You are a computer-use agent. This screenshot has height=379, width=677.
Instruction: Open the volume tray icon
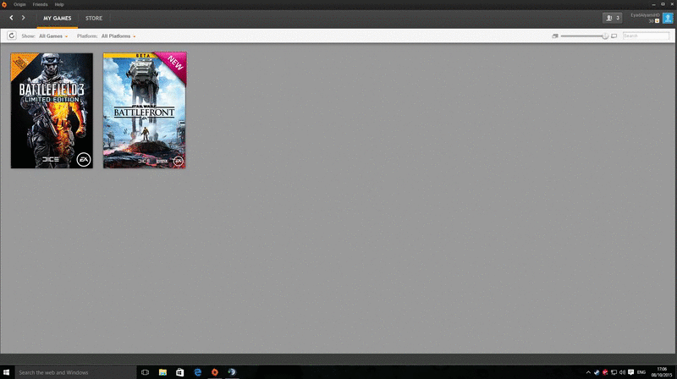point(622,372)
